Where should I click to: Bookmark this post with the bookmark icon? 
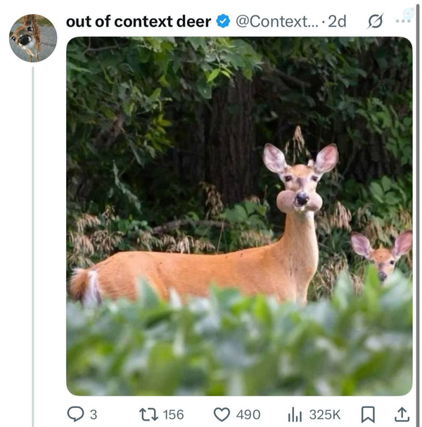368,414
